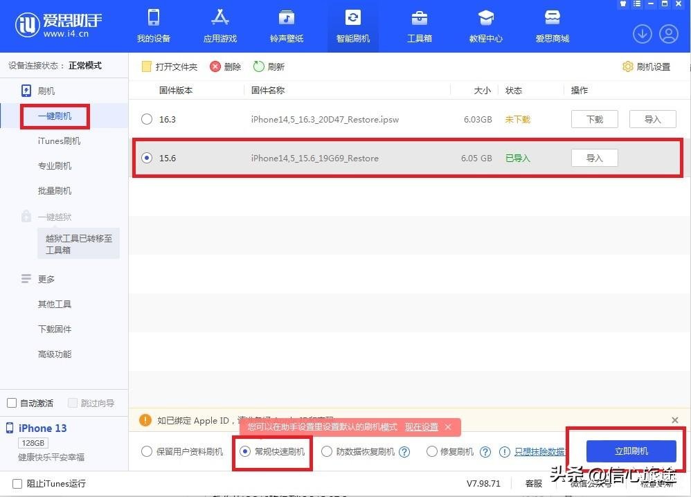Expand the 更多 sidebar section
The image size is (691, 497).
[46, 279]
